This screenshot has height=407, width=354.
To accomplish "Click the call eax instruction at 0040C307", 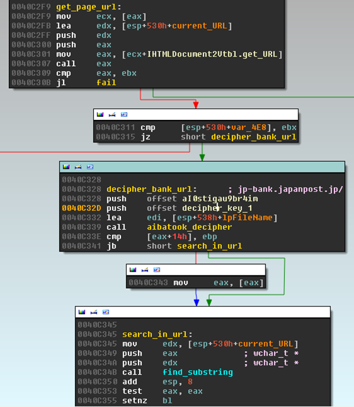I will pos(84,64).
